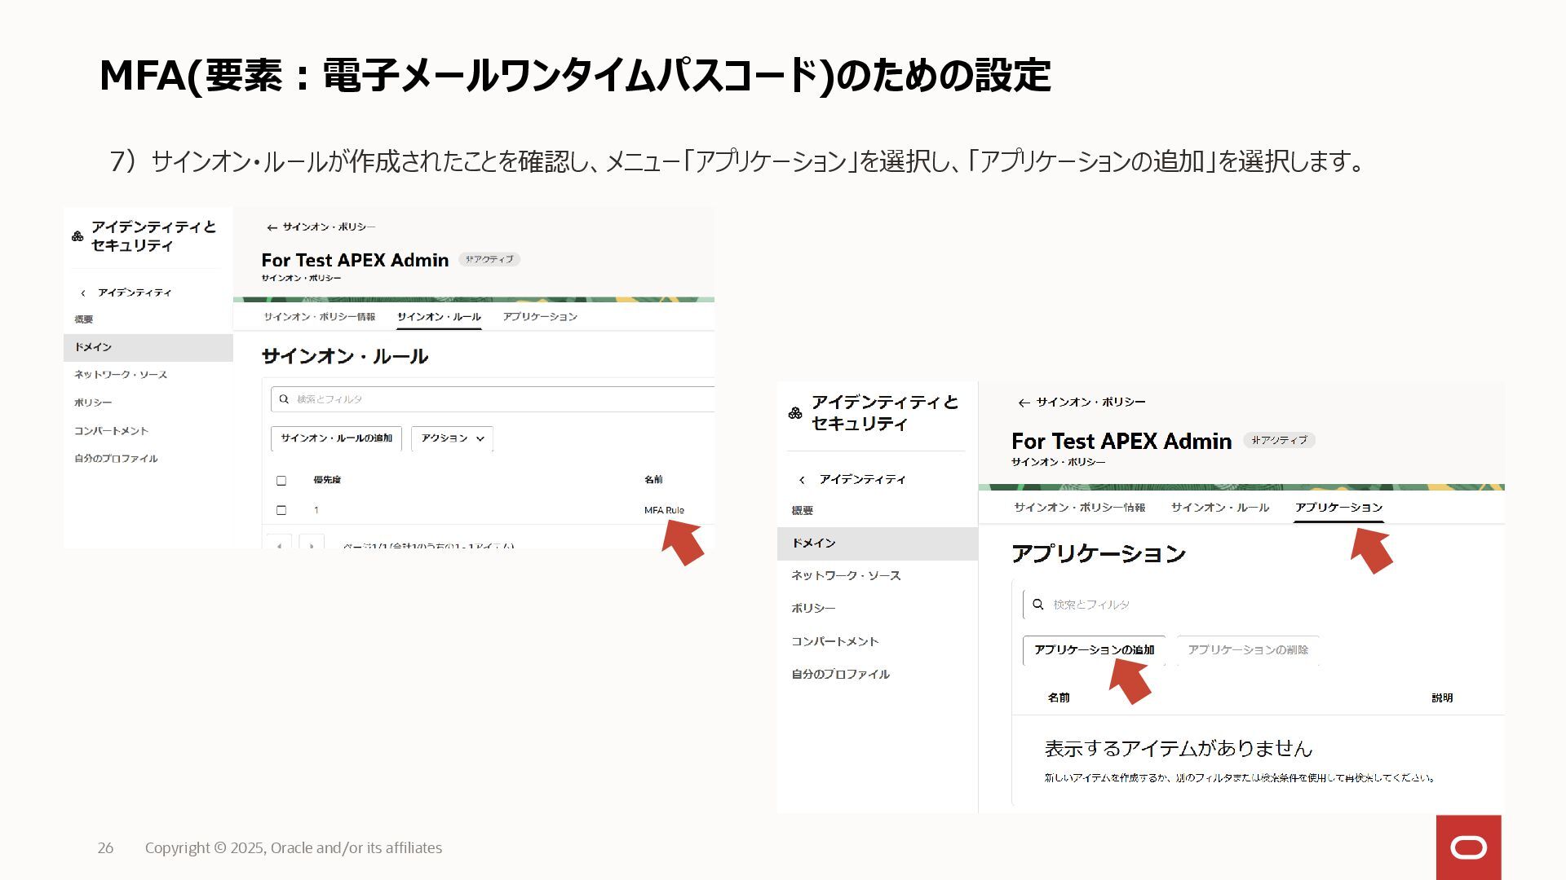The image size is (1566, 880).
Task: Select サインオン・ルール tab on Applications page
Action: click(1220, 508)
